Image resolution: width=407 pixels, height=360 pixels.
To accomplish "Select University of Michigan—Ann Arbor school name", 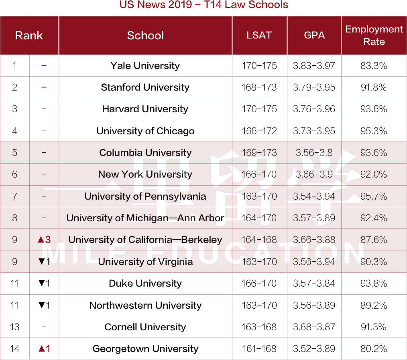I will 145,218.
